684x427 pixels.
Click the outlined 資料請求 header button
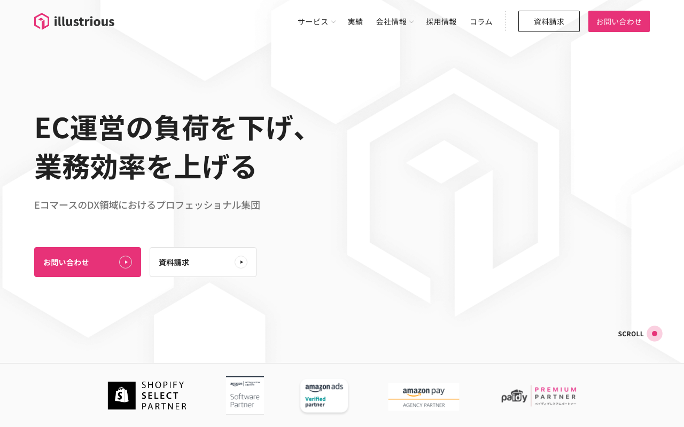click(x=549, y=21)
